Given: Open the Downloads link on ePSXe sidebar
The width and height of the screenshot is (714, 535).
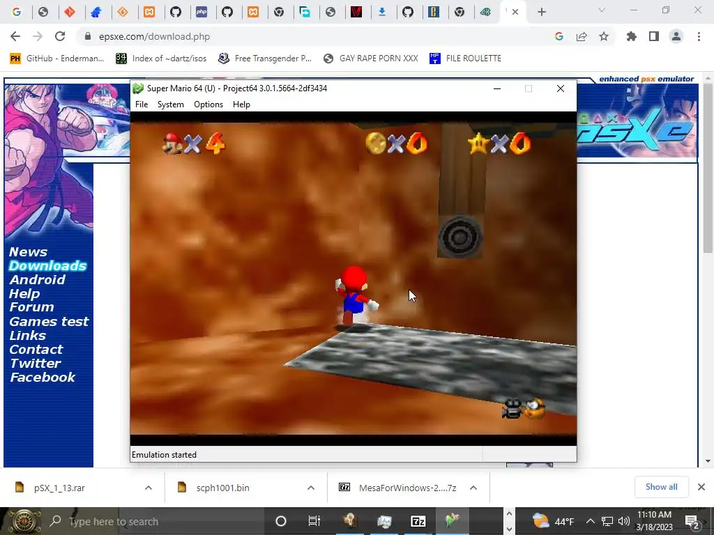Looking at the screenshot, I should pos(48,265).
